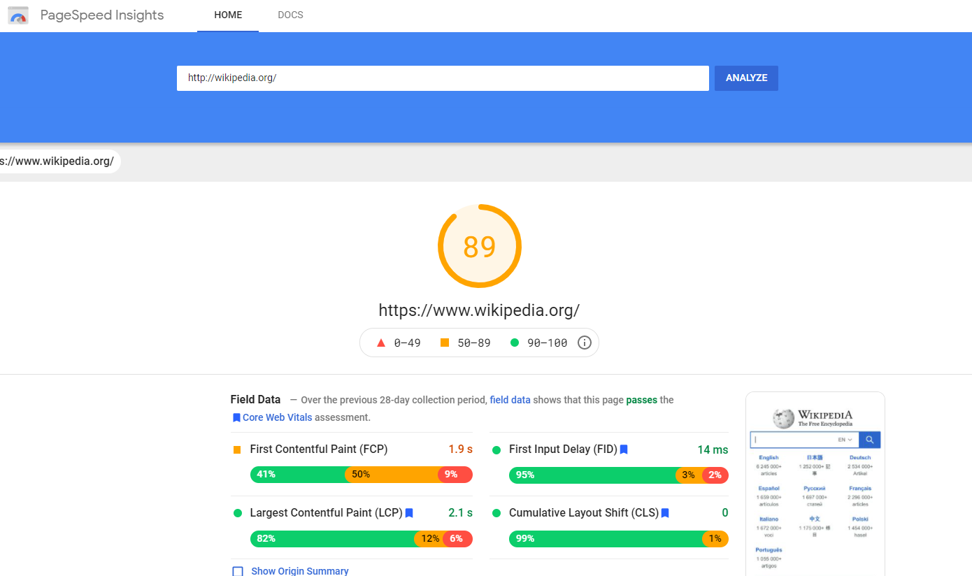The width and height of the screenshot is (972, 576).
Task: Click the 9% red segment of the FCP bar
Action: pyautogui.click(x=455, y=475)
